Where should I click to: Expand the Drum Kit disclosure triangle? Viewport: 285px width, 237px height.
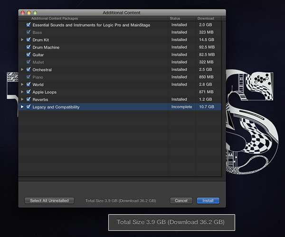tap(22, 39)
